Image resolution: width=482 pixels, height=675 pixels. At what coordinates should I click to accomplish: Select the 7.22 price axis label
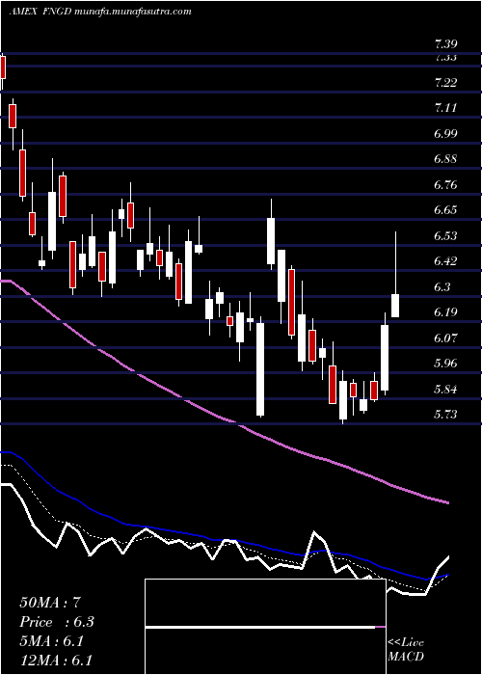point(445,83)
